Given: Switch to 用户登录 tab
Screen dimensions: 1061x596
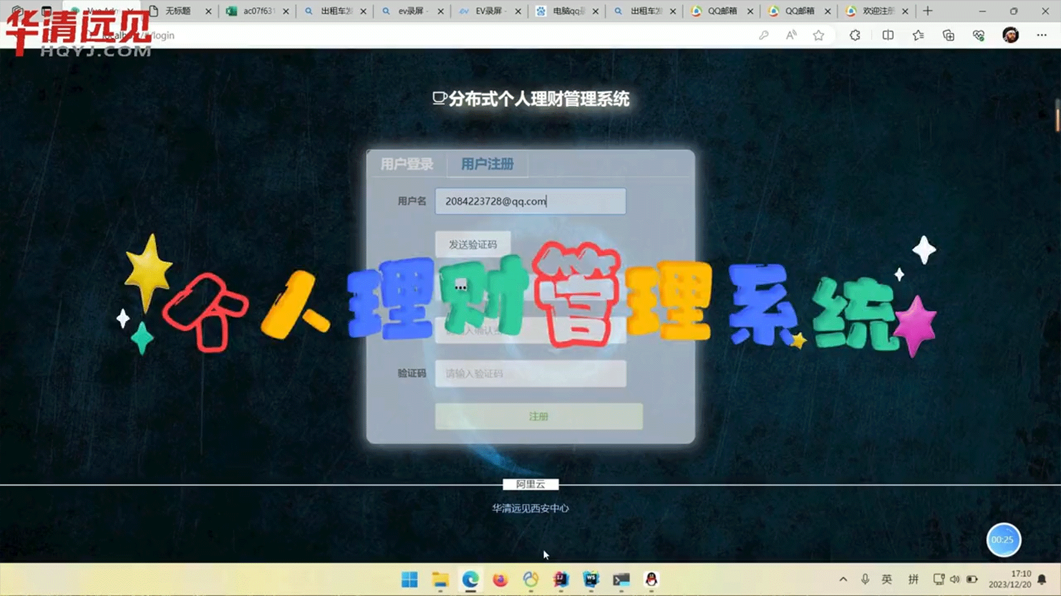Looking at the screenshot, I should click(x=407, y=164).
